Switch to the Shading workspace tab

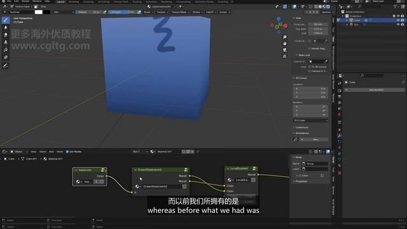point(137,1)
